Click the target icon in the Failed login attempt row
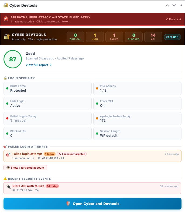 point(8,155)
